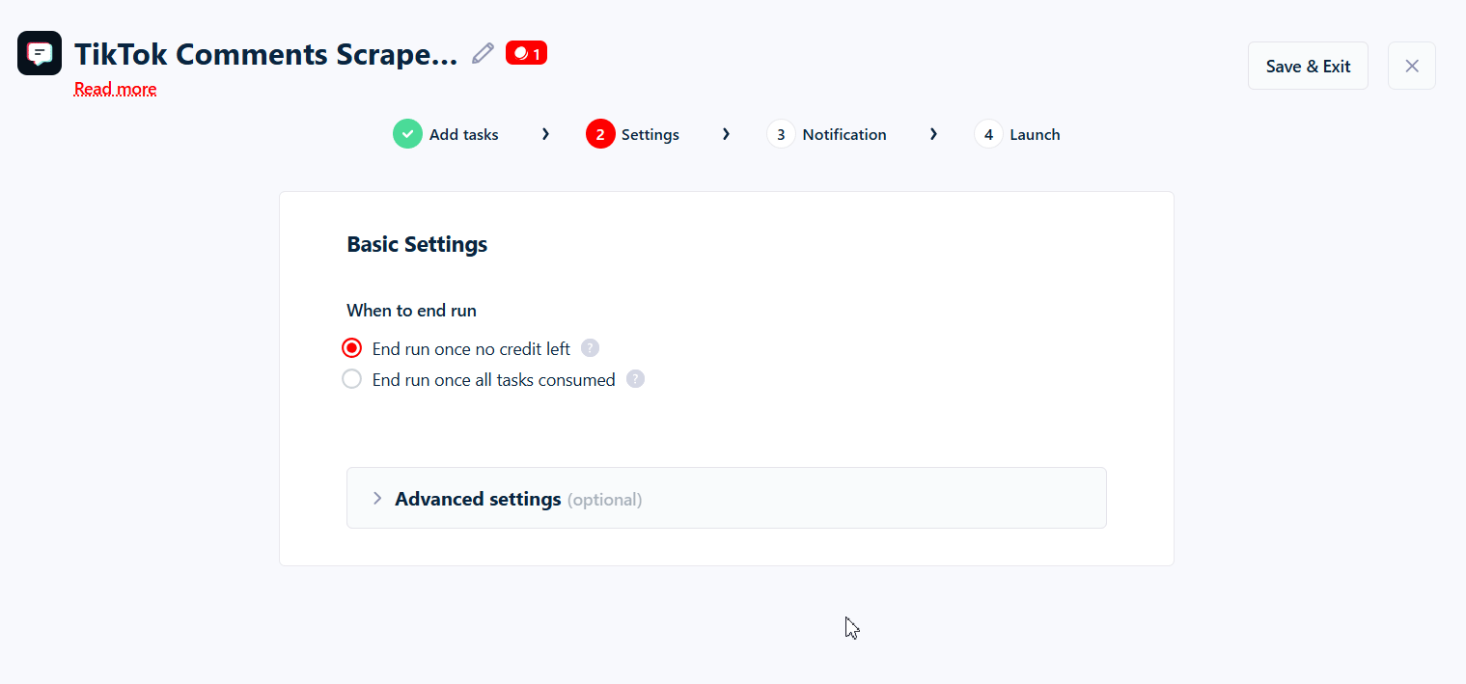This screenshot has width=1466, height=684.
Task: Open the title edit pencil icon
Action: (483, 53)
